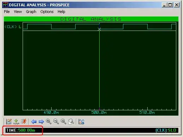The image size is (183, 137).
Task: Click the Add Trace icon
Action: 16,122
